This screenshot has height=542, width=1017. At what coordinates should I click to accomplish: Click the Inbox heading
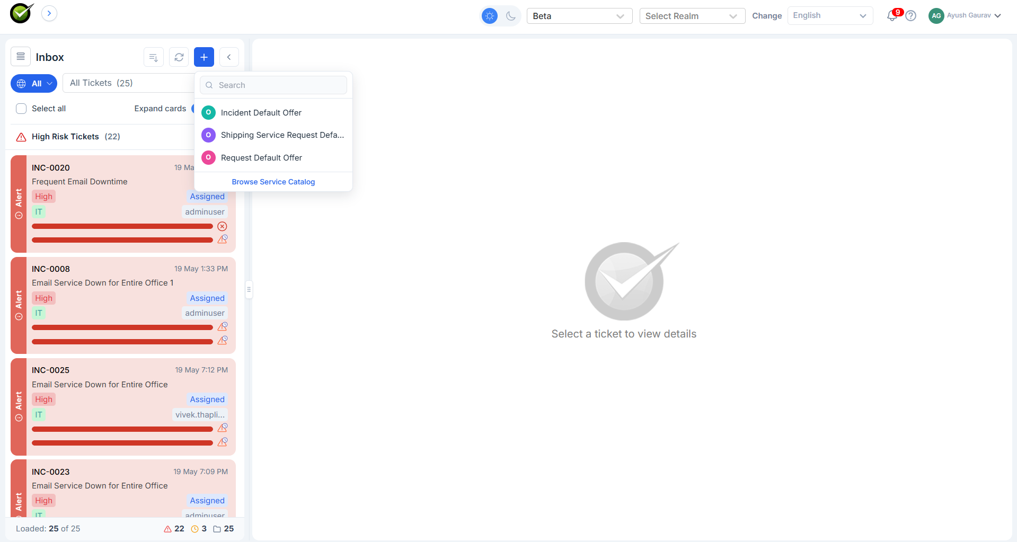50,57
